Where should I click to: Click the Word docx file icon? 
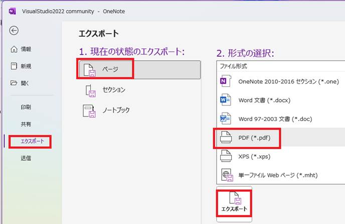(x=226, y=100)
